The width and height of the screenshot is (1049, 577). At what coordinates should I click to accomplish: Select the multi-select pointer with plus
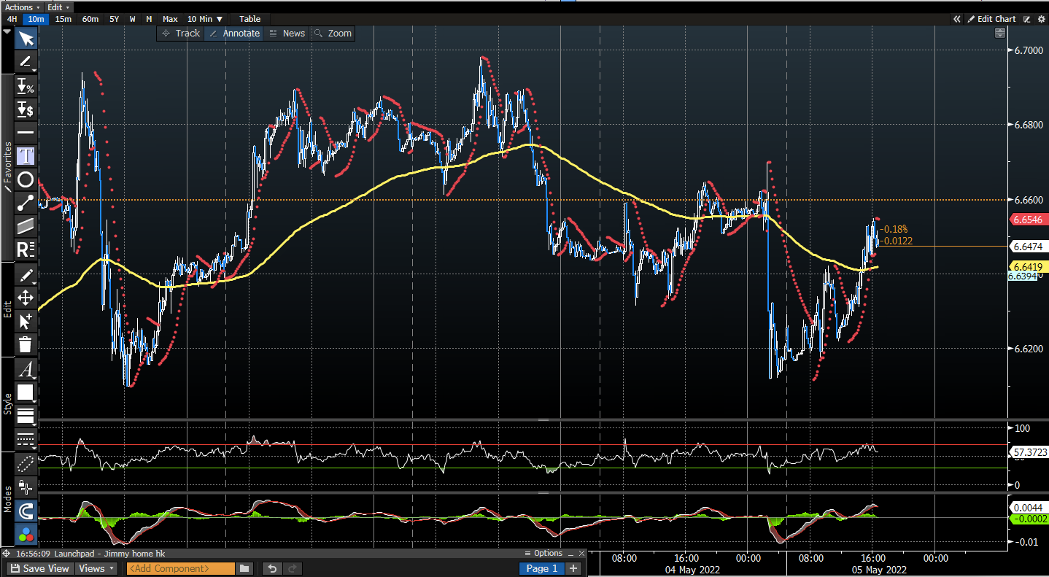pyautogui.click(x=26, y=321)
